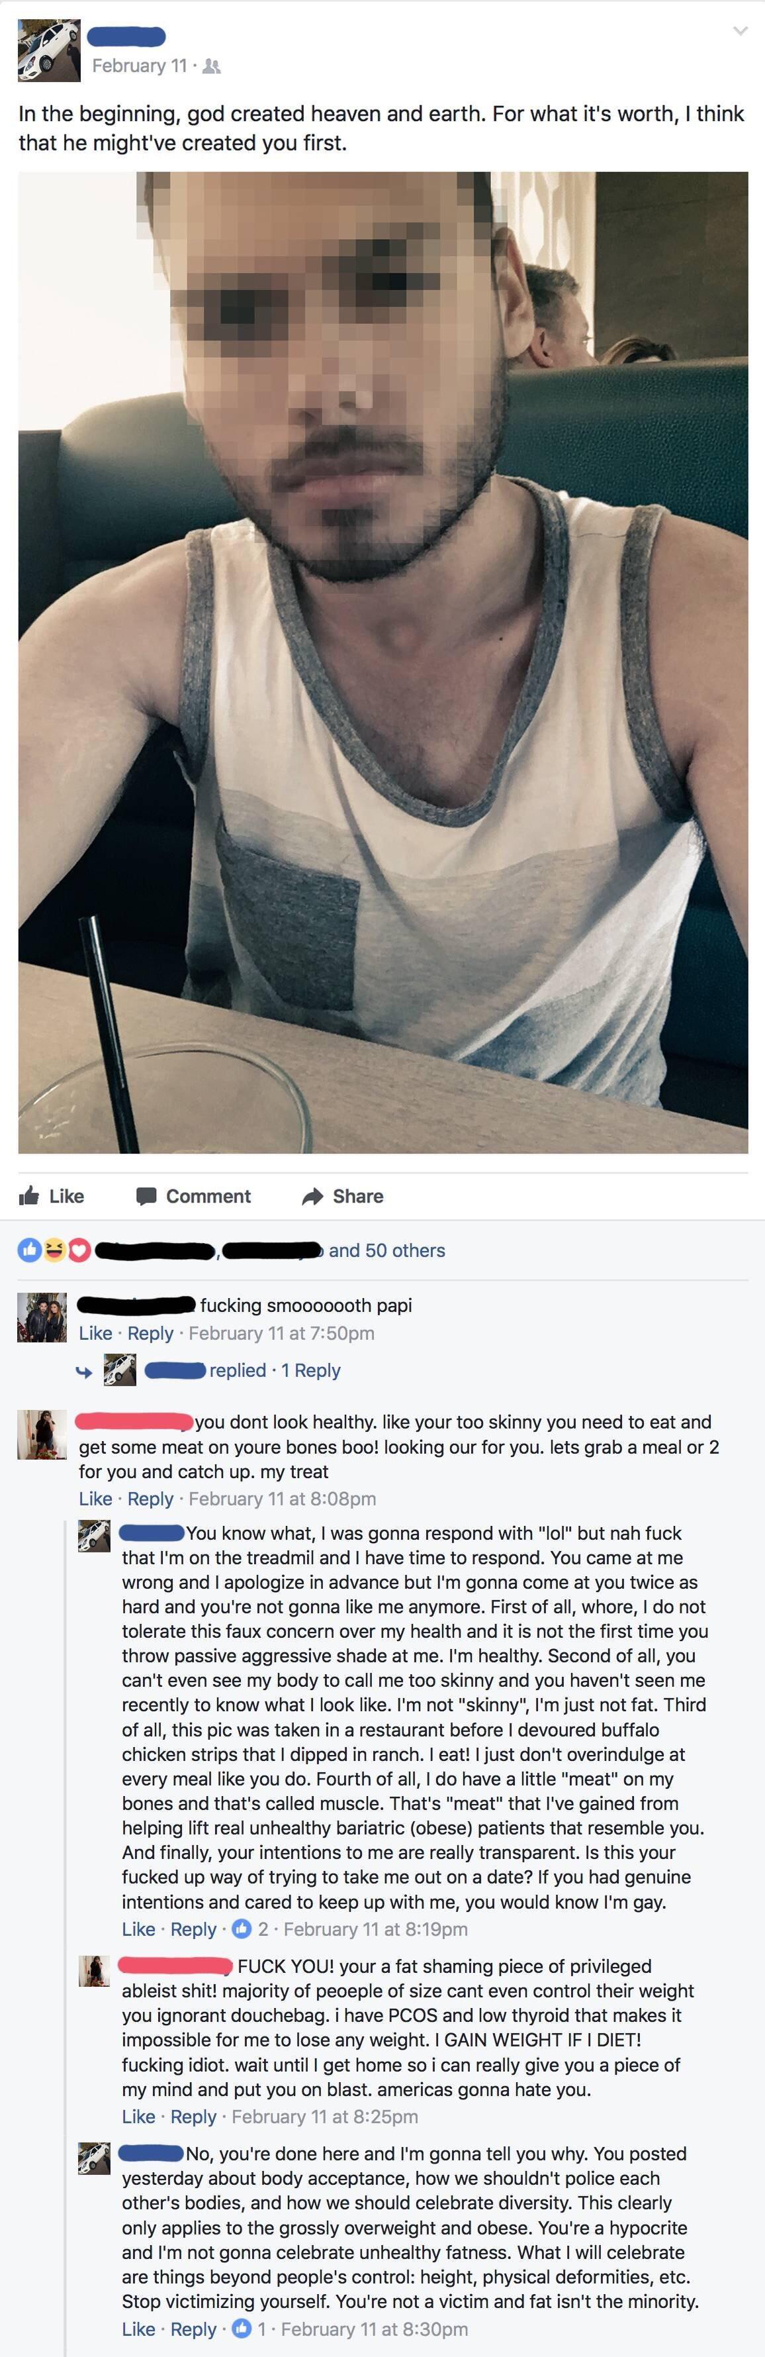Share the post using the arrow button
765x2357 pixels.
(343, 1196)
